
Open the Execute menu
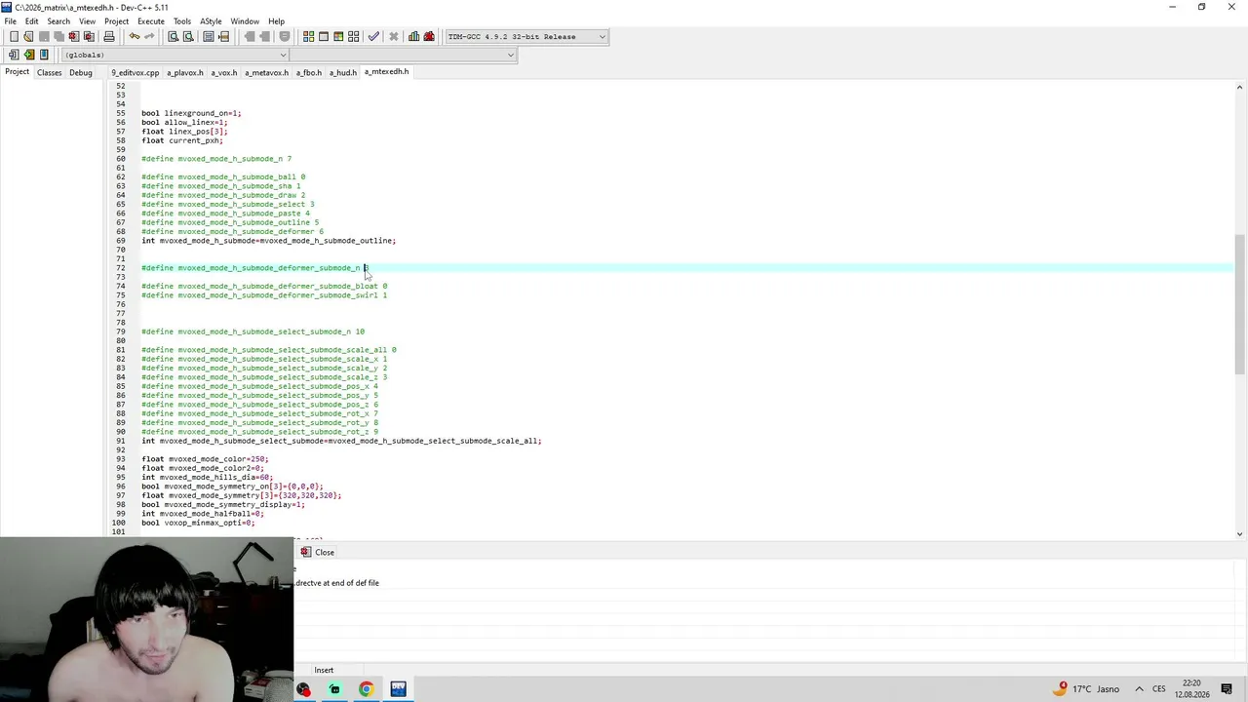pos(151,21)
